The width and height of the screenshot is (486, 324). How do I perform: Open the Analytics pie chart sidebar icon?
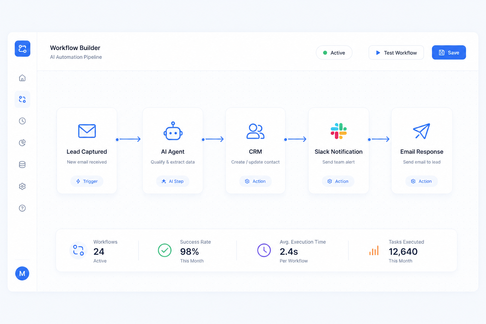(x=22, y=143)
